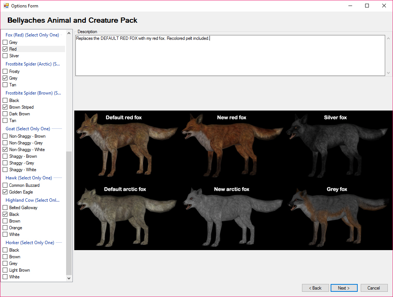Viewport: 393px width, 297px height.
Task: Select Shaggy - Brown goat
Action: 5,156
